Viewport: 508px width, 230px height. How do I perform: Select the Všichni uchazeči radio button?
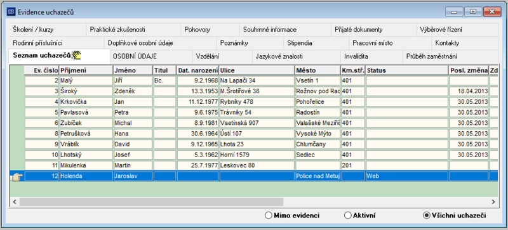pos(427,215)
